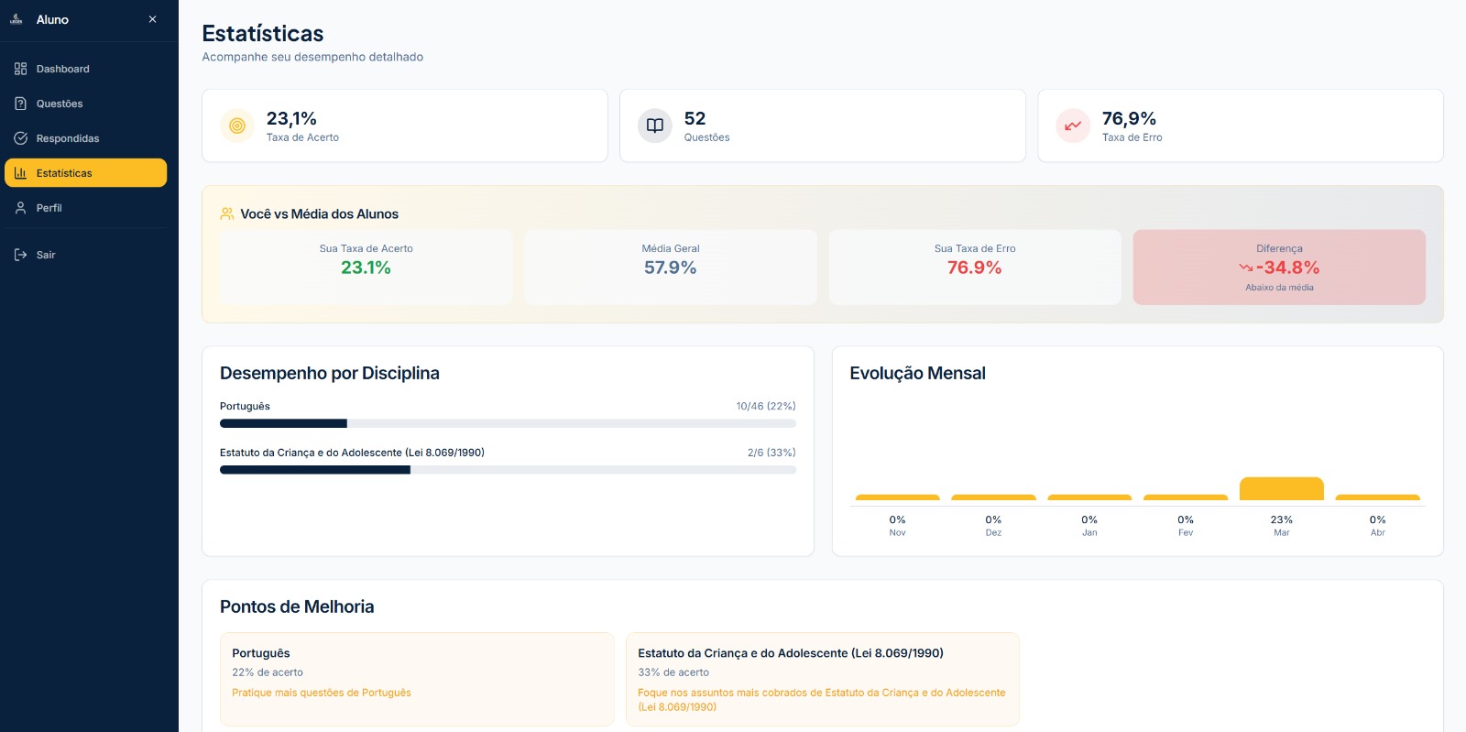Click 'Pratique mais questões de Português' link
Image resolution: width=1466 pixels, height=732 pixels.
(322, 693)
